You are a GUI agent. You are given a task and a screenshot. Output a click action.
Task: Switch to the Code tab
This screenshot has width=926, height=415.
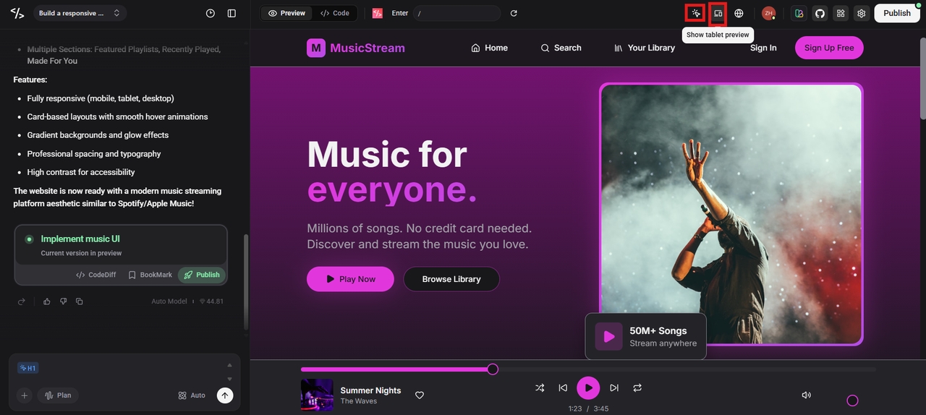click(335, 13)
